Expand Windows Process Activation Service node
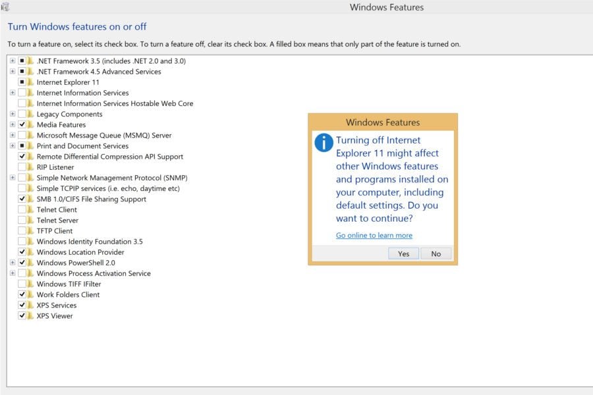The height and width of the screenshot is (395, 593). click(x=13, y=273)
